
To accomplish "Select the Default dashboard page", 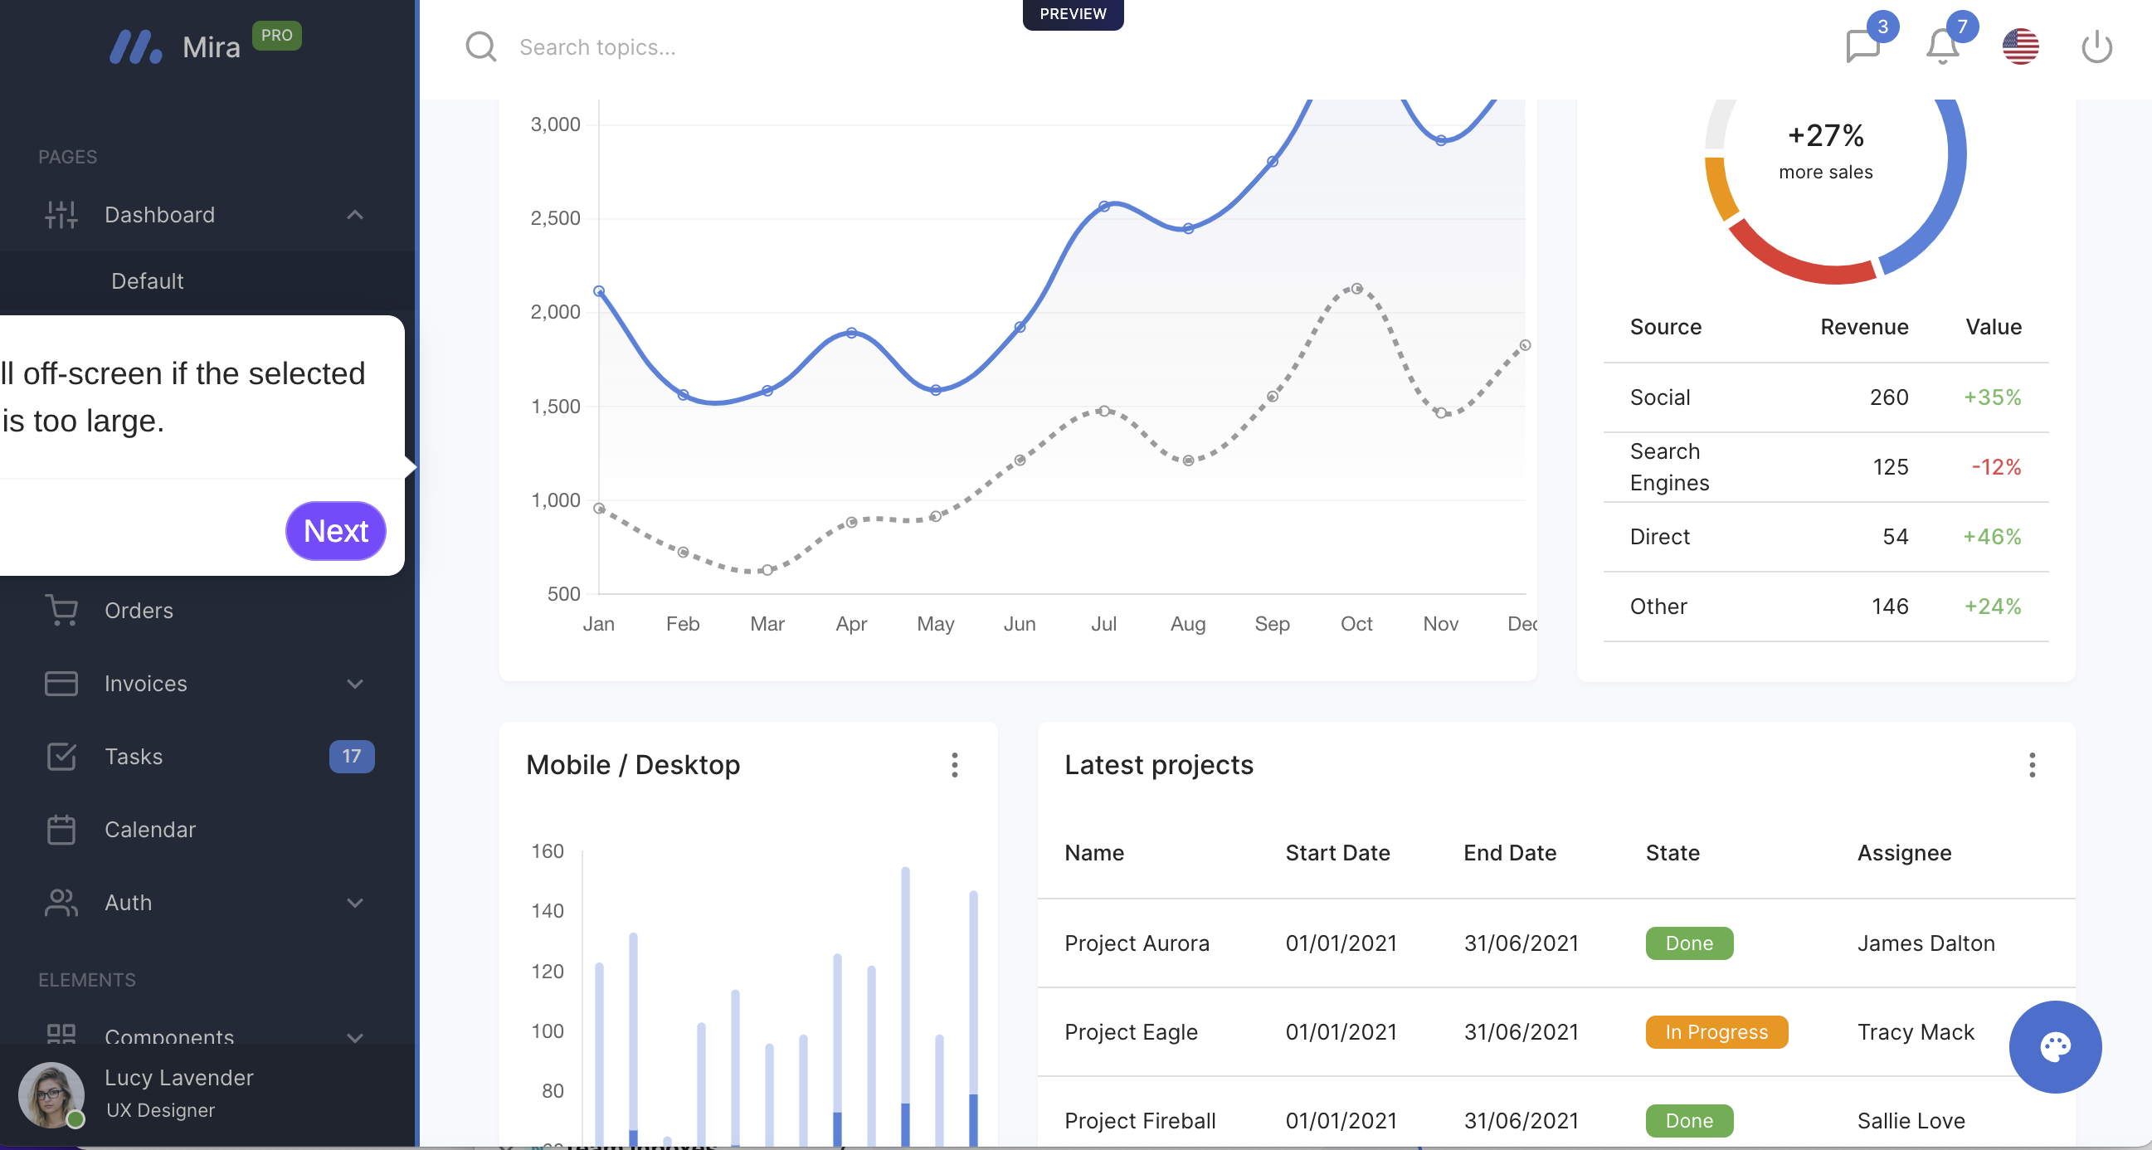I will tap(147, 280).
